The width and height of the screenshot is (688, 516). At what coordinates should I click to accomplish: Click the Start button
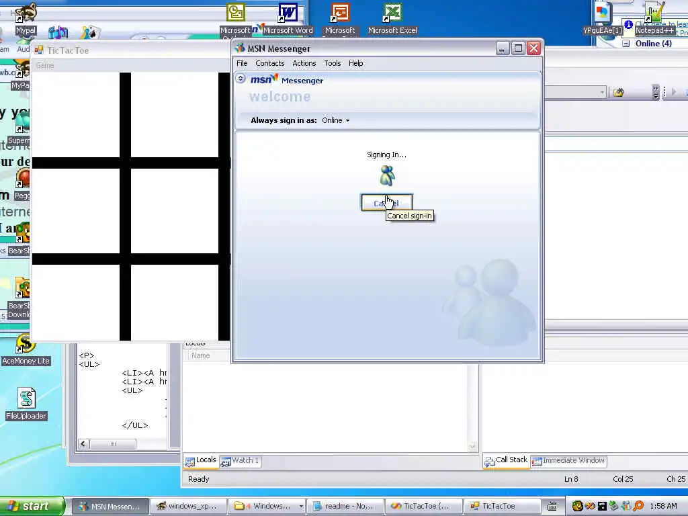point(32,506)
